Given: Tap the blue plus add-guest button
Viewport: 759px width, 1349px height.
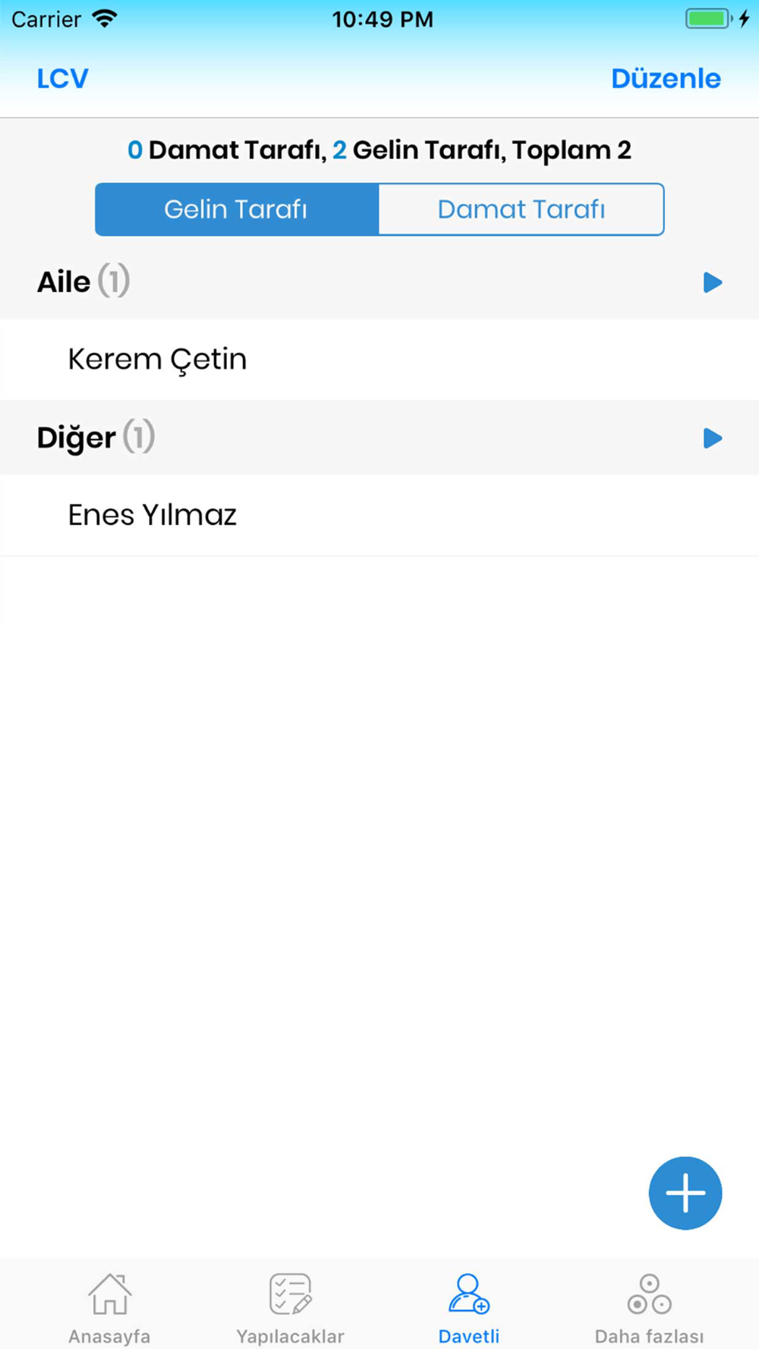Looking at the screenshot, I should point(685,1193).
